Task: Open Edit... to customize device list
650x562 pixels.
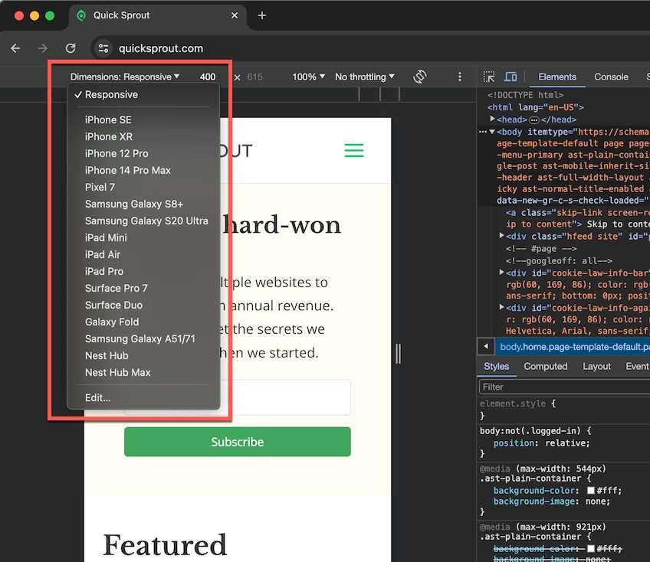Action: pos(143,397)
